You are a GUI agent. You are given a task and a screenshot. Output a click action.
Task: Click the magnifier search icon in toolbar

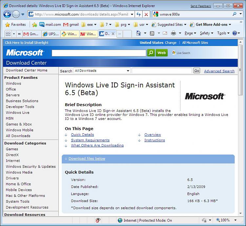click(x=235, y=14)
